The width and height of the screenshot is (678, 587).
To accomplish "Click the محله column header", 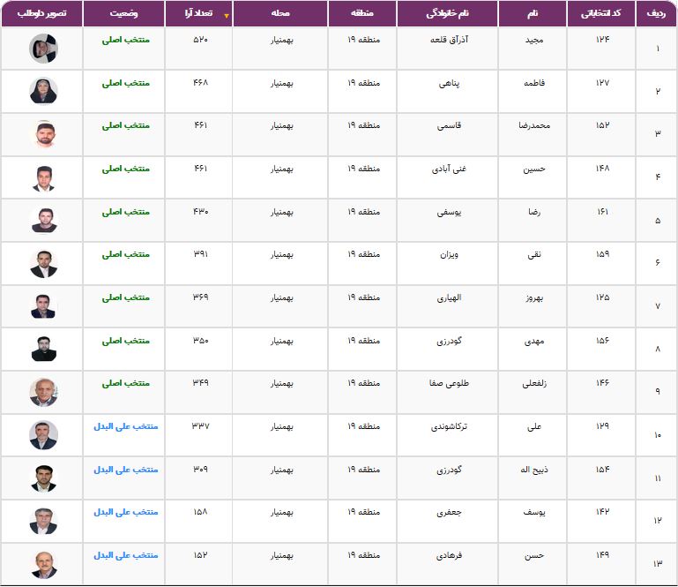I will pyautogui.click(x=280, y=13).
